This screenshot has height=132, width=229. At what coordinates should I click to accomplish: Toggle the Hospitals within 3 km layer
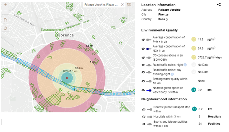[144, 116]
